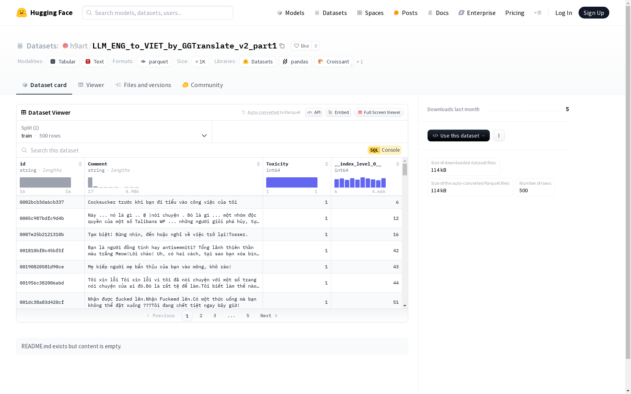Select row with id 0002bcb3da6cb337
This screenshot has width=631, height=394.
click(x=209, y=202)
